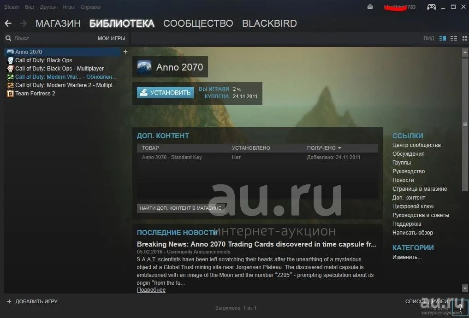Open the Поддержка link
This screenshot has height=318, width=469.
[x=407, y=224]
